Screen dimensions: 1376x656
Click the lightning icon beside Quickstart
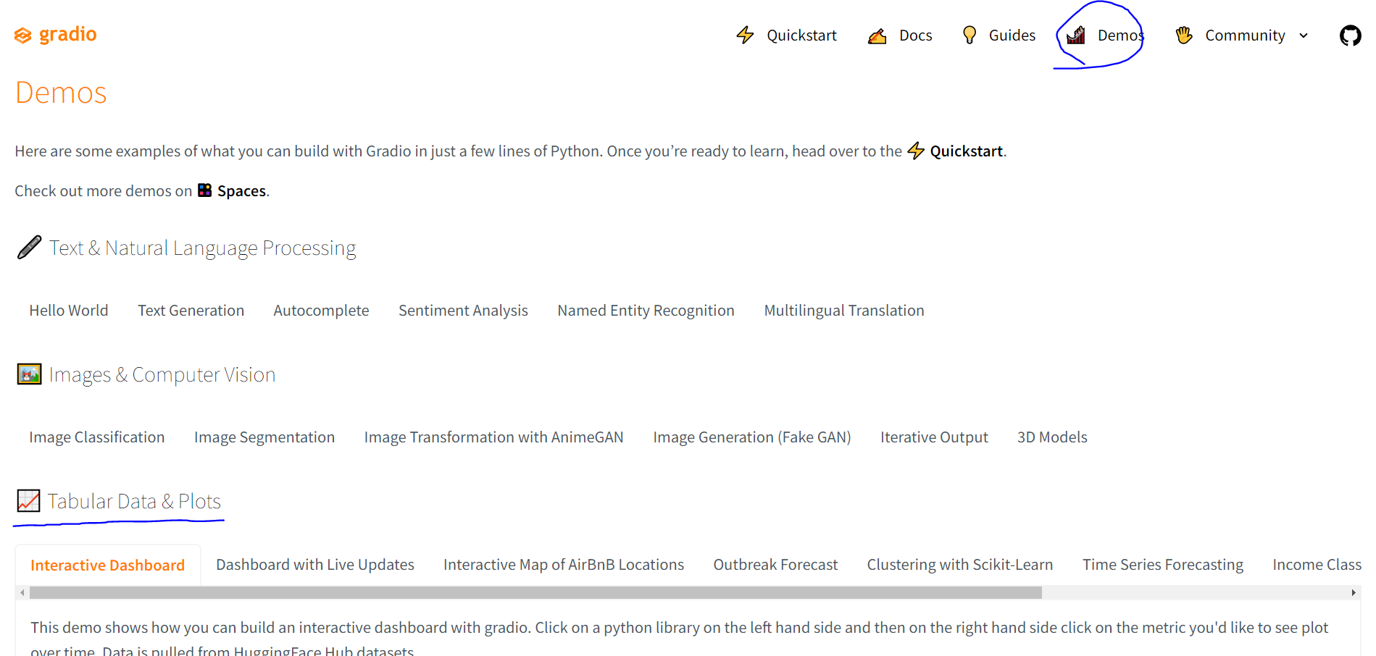pyautogui.click(x=746, y=35)
